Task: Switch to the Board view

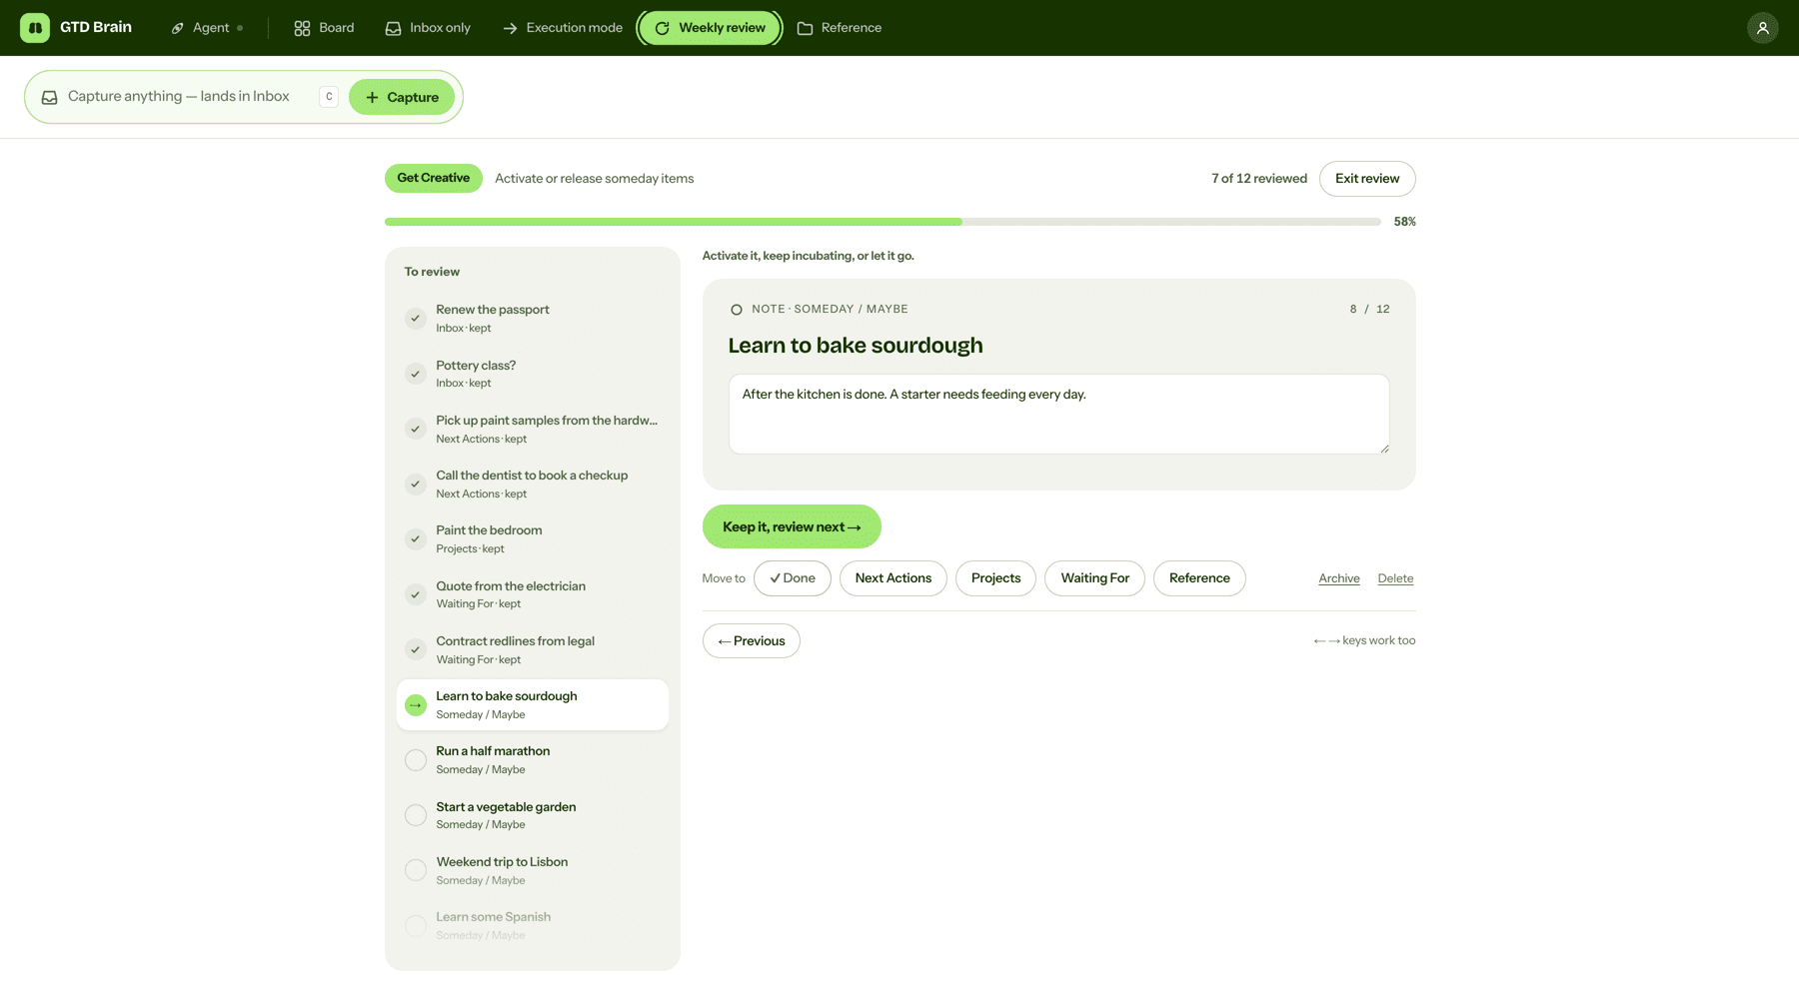Action: click(324, 28)
